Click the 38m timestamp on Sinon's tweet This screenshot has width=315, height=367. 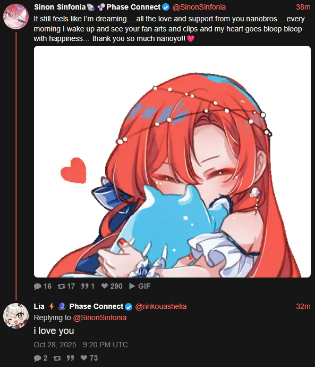pyautogui.click(x=303, y=7)
